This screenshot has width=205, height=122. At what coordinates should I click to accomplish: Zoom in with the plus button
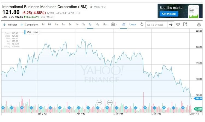click(110, 103)
